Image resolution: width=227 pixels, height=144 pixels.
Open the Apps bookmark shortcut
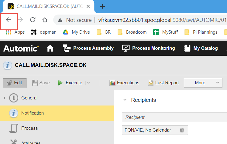coord(15,32)
